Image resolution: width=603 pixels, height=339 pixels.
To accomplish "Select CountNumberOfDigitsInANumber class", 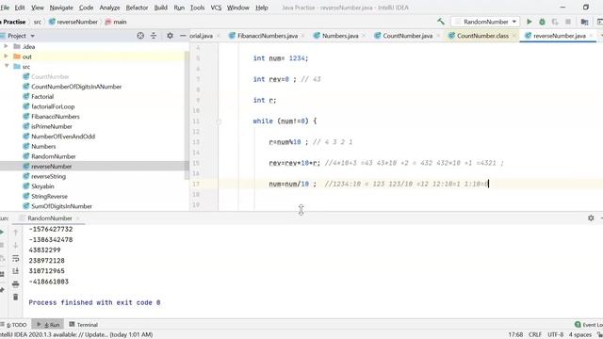I will pyautogui.click(x=76, y=87).
